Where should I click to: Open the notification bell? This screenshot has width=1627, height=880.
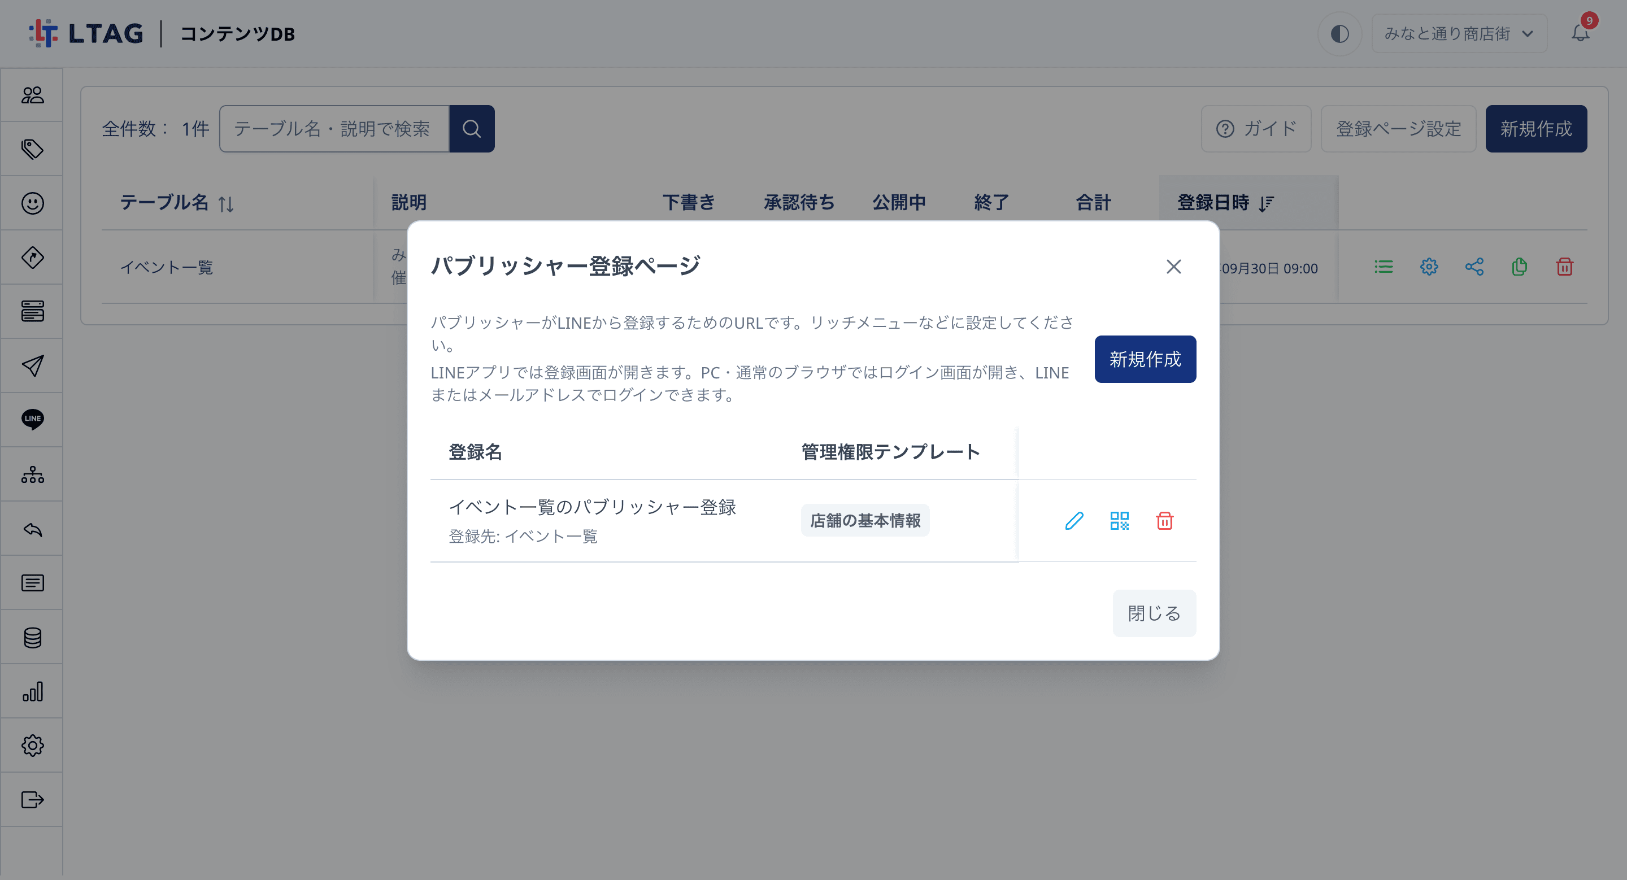tap(1580, 33)
